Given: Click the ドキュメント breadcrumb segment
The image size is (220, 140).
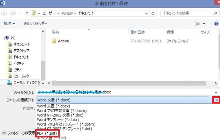Looking at the screenshot, I should pos(86,13).
